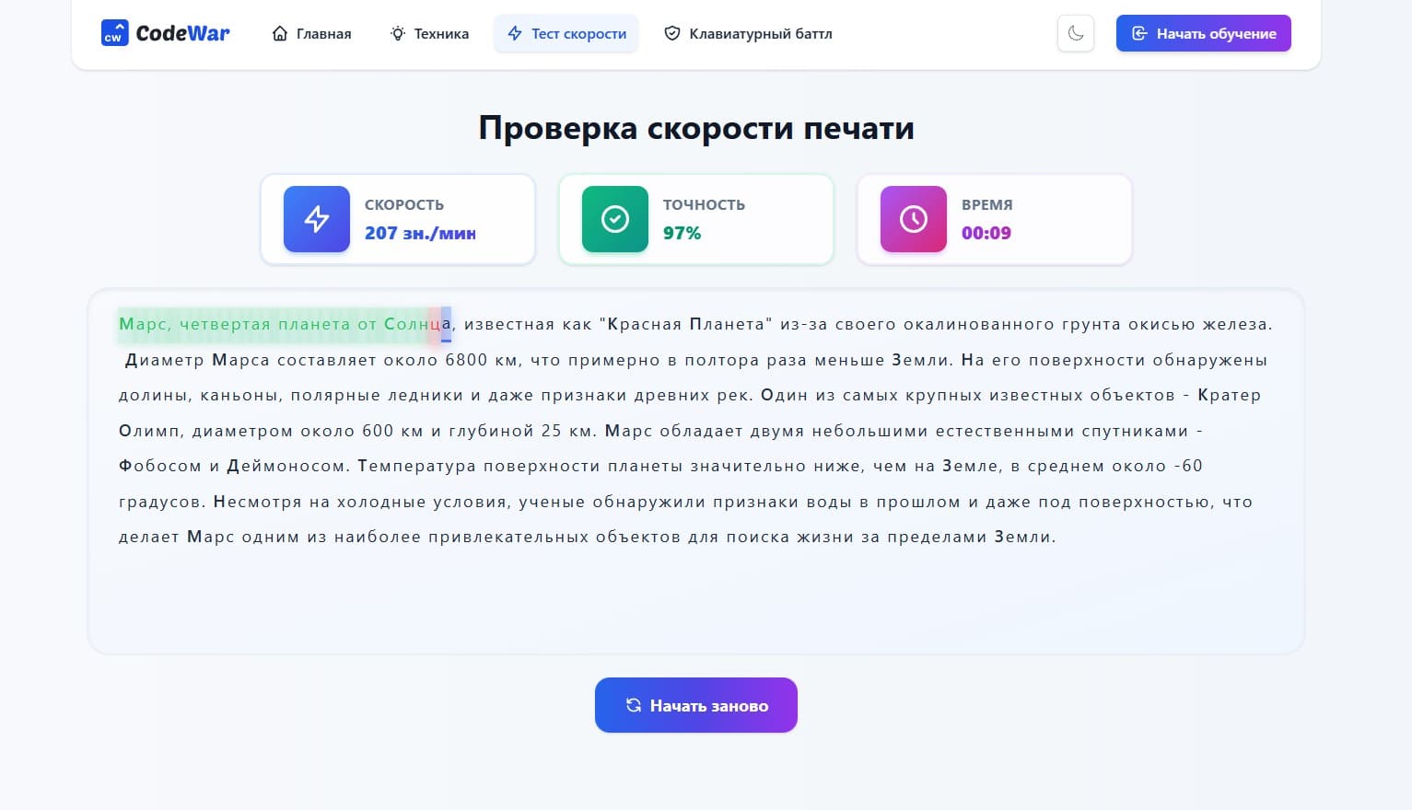The image size is (1412, 810).
Task: Click the clock icon on the time card
Action: pos(913,219)
